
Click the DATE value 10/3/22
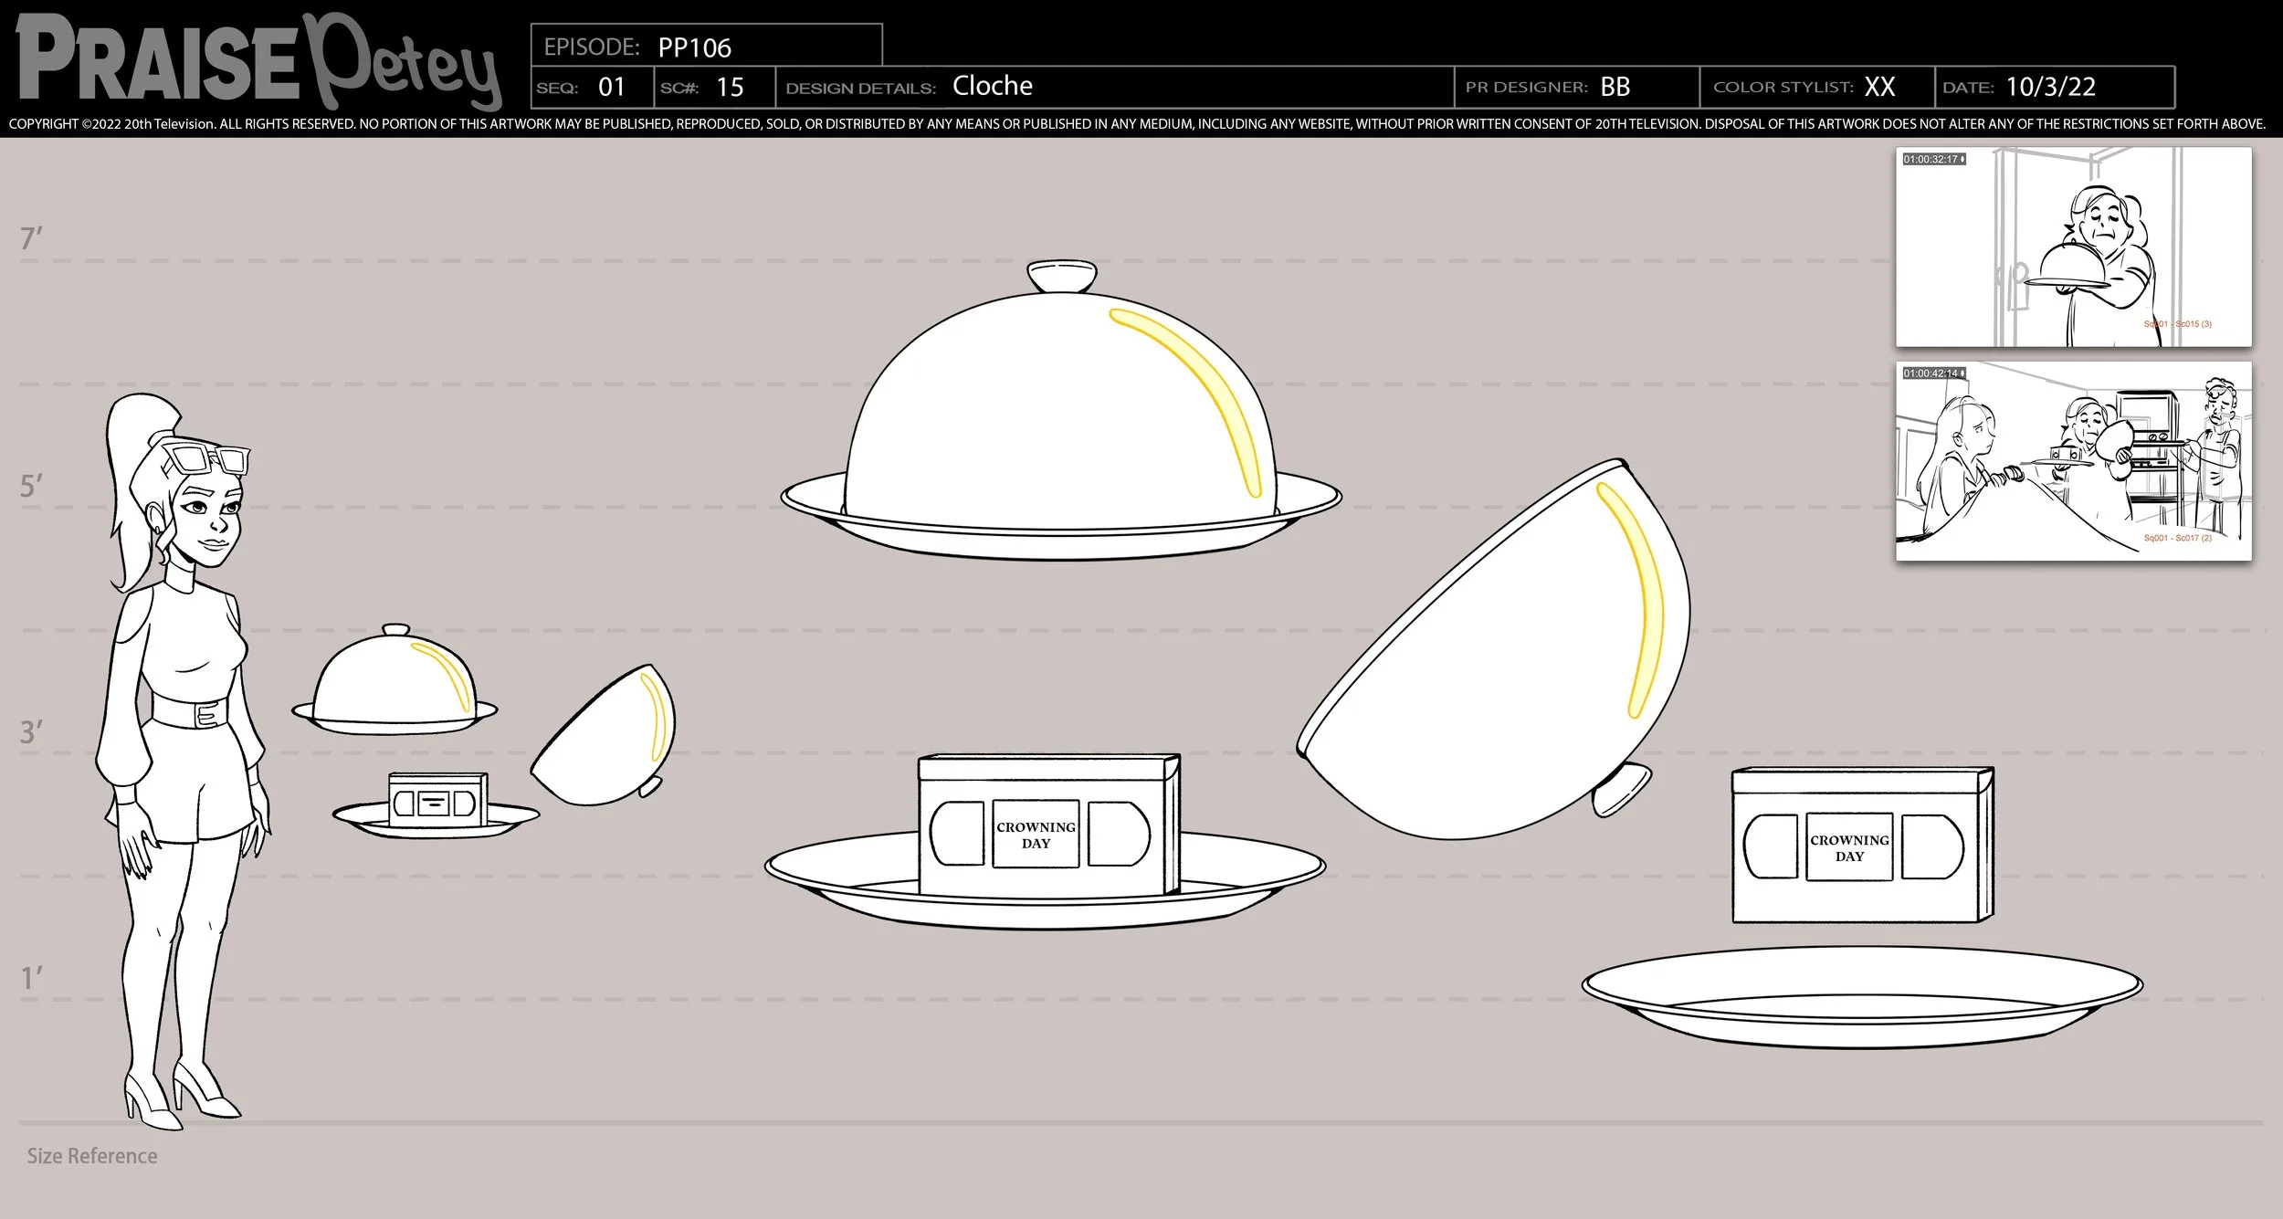tap(2051, 87)
